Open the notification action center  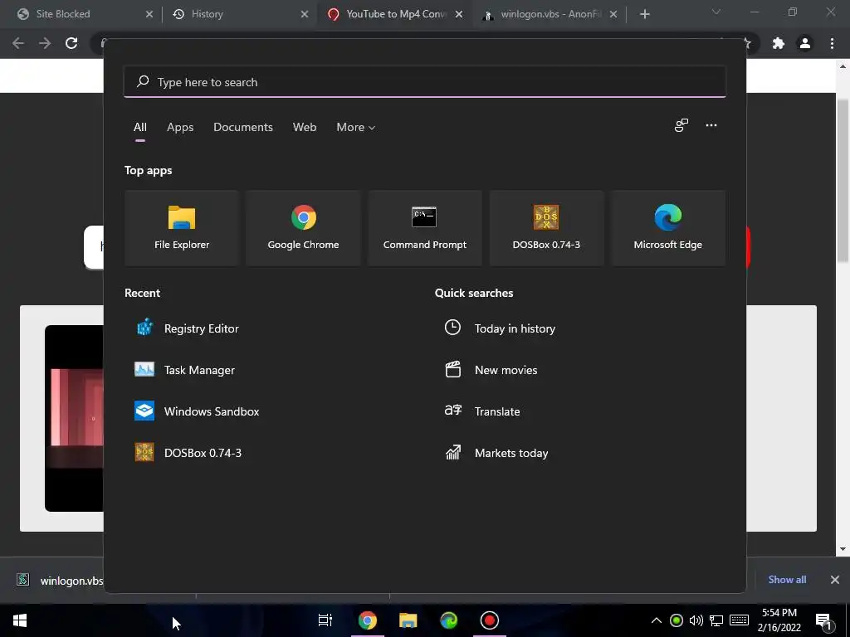(823, 621)
